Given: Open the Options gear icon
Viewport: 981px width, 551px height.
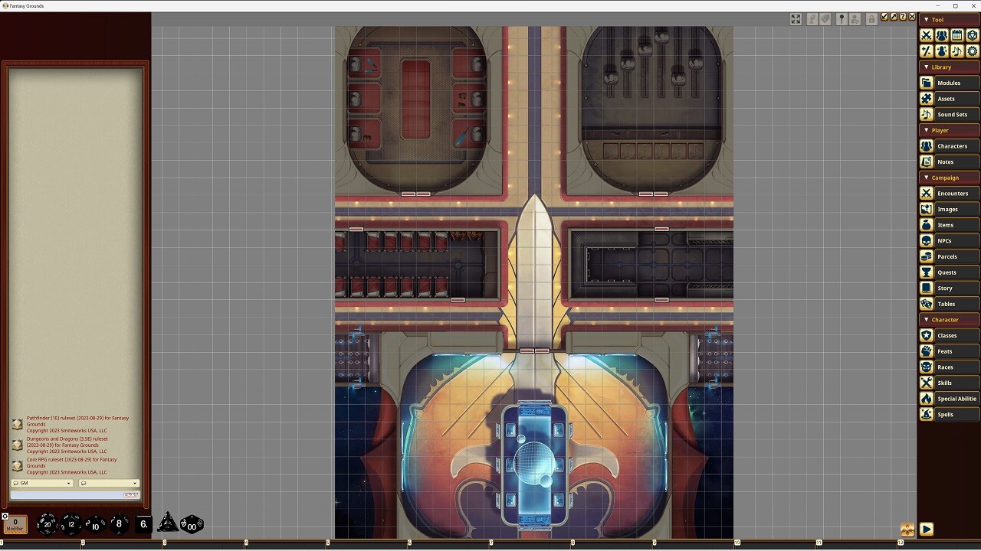Looking at the screenshot, I should [x=972, y=51].
